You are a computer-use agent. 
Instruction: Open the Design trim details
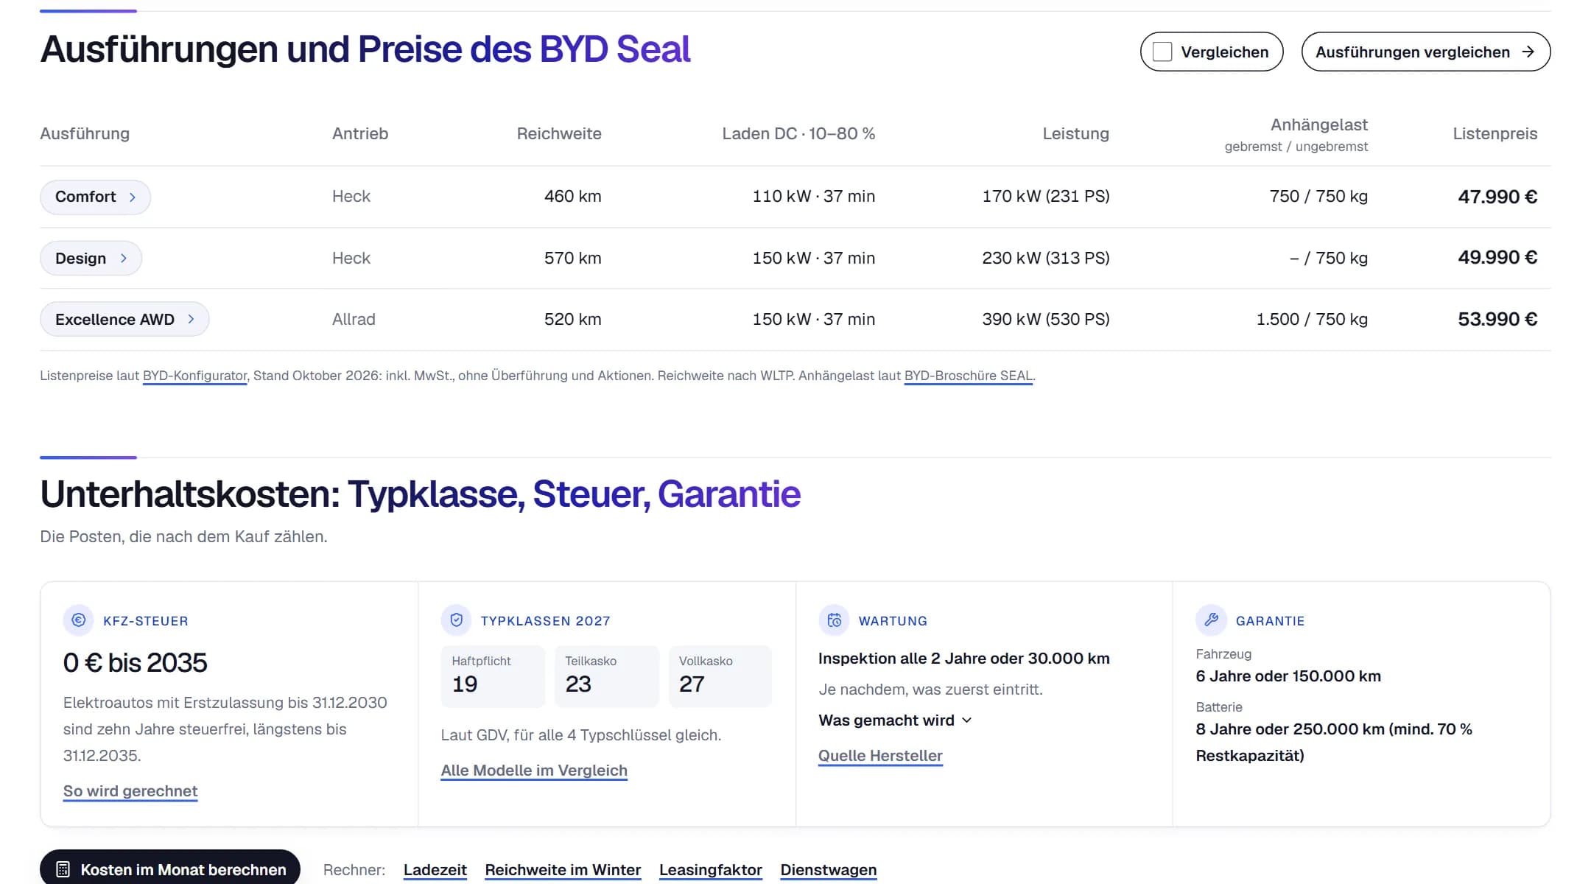pos(91,259)
